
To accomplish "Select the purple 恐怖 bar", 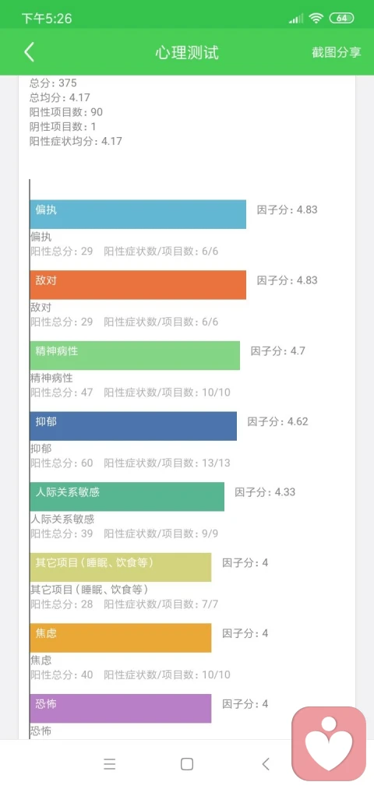I will (x=120, y=709).
